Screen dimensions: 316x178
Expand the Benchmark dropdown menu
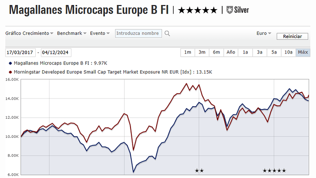click(x=71, y=33)
